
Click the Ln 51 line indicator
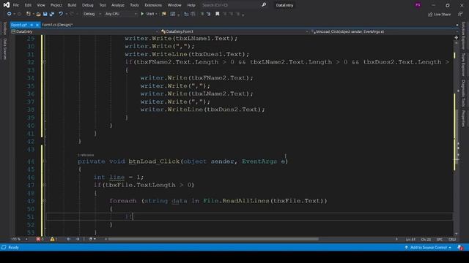click(410, 240)
